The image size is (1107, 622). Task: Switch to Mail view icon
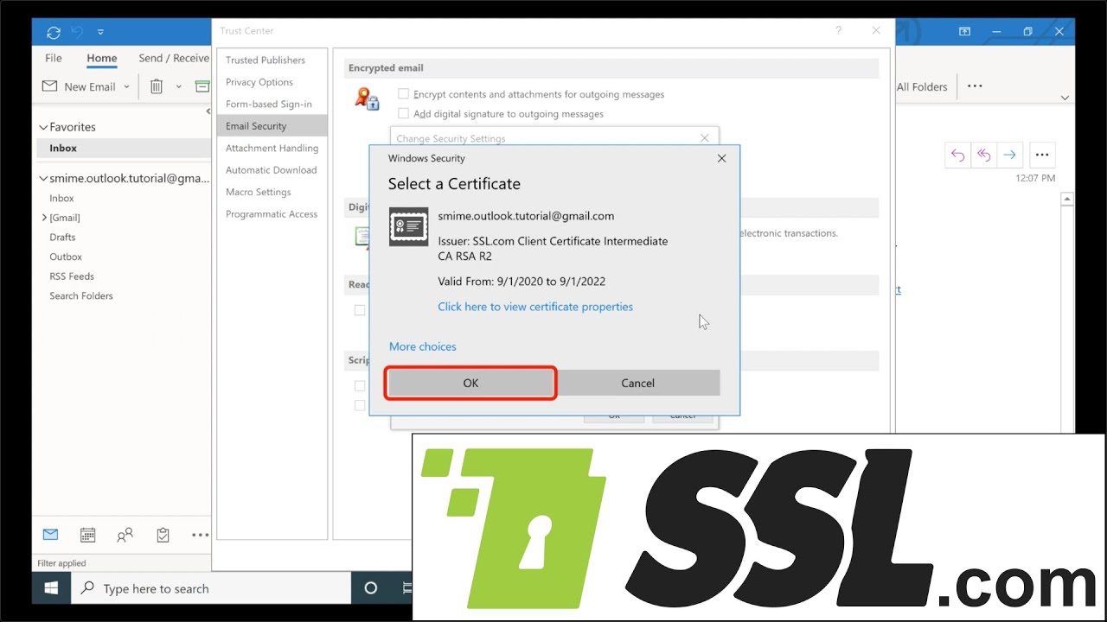point(50,535)
